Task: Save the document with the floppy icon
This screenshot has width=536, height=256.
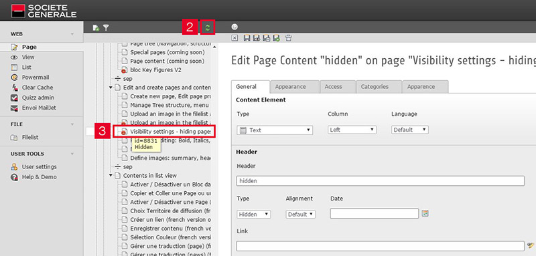Action: [x=247, y=38]
